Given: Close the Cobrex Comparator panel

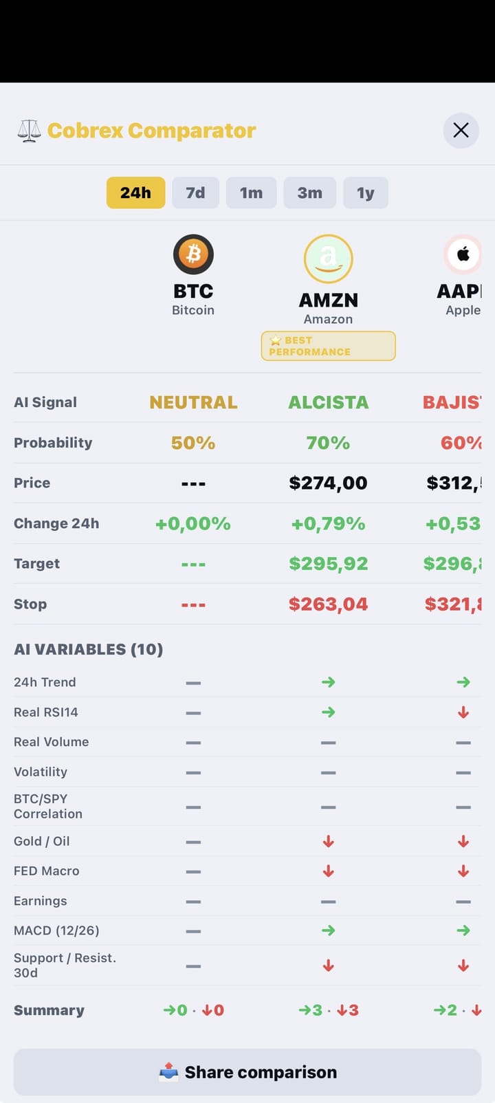Looking at the screenshot, I should (461, 130).
